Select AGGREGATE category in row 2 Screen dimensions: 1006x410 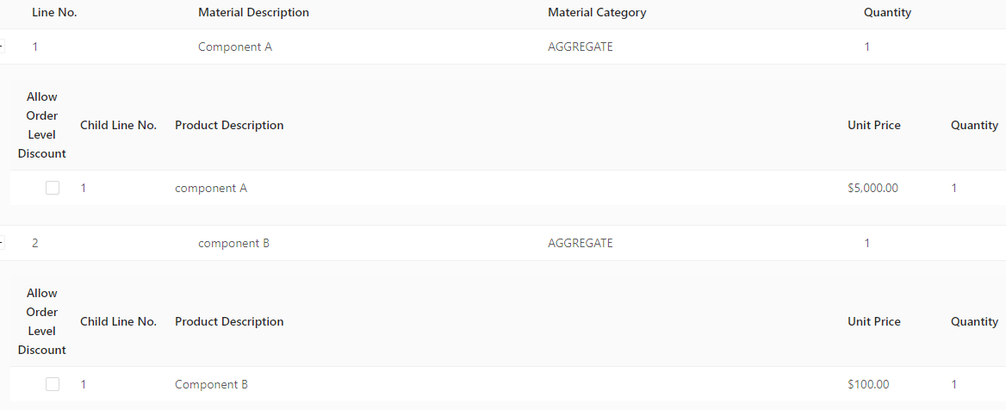(x=580, y=243)
